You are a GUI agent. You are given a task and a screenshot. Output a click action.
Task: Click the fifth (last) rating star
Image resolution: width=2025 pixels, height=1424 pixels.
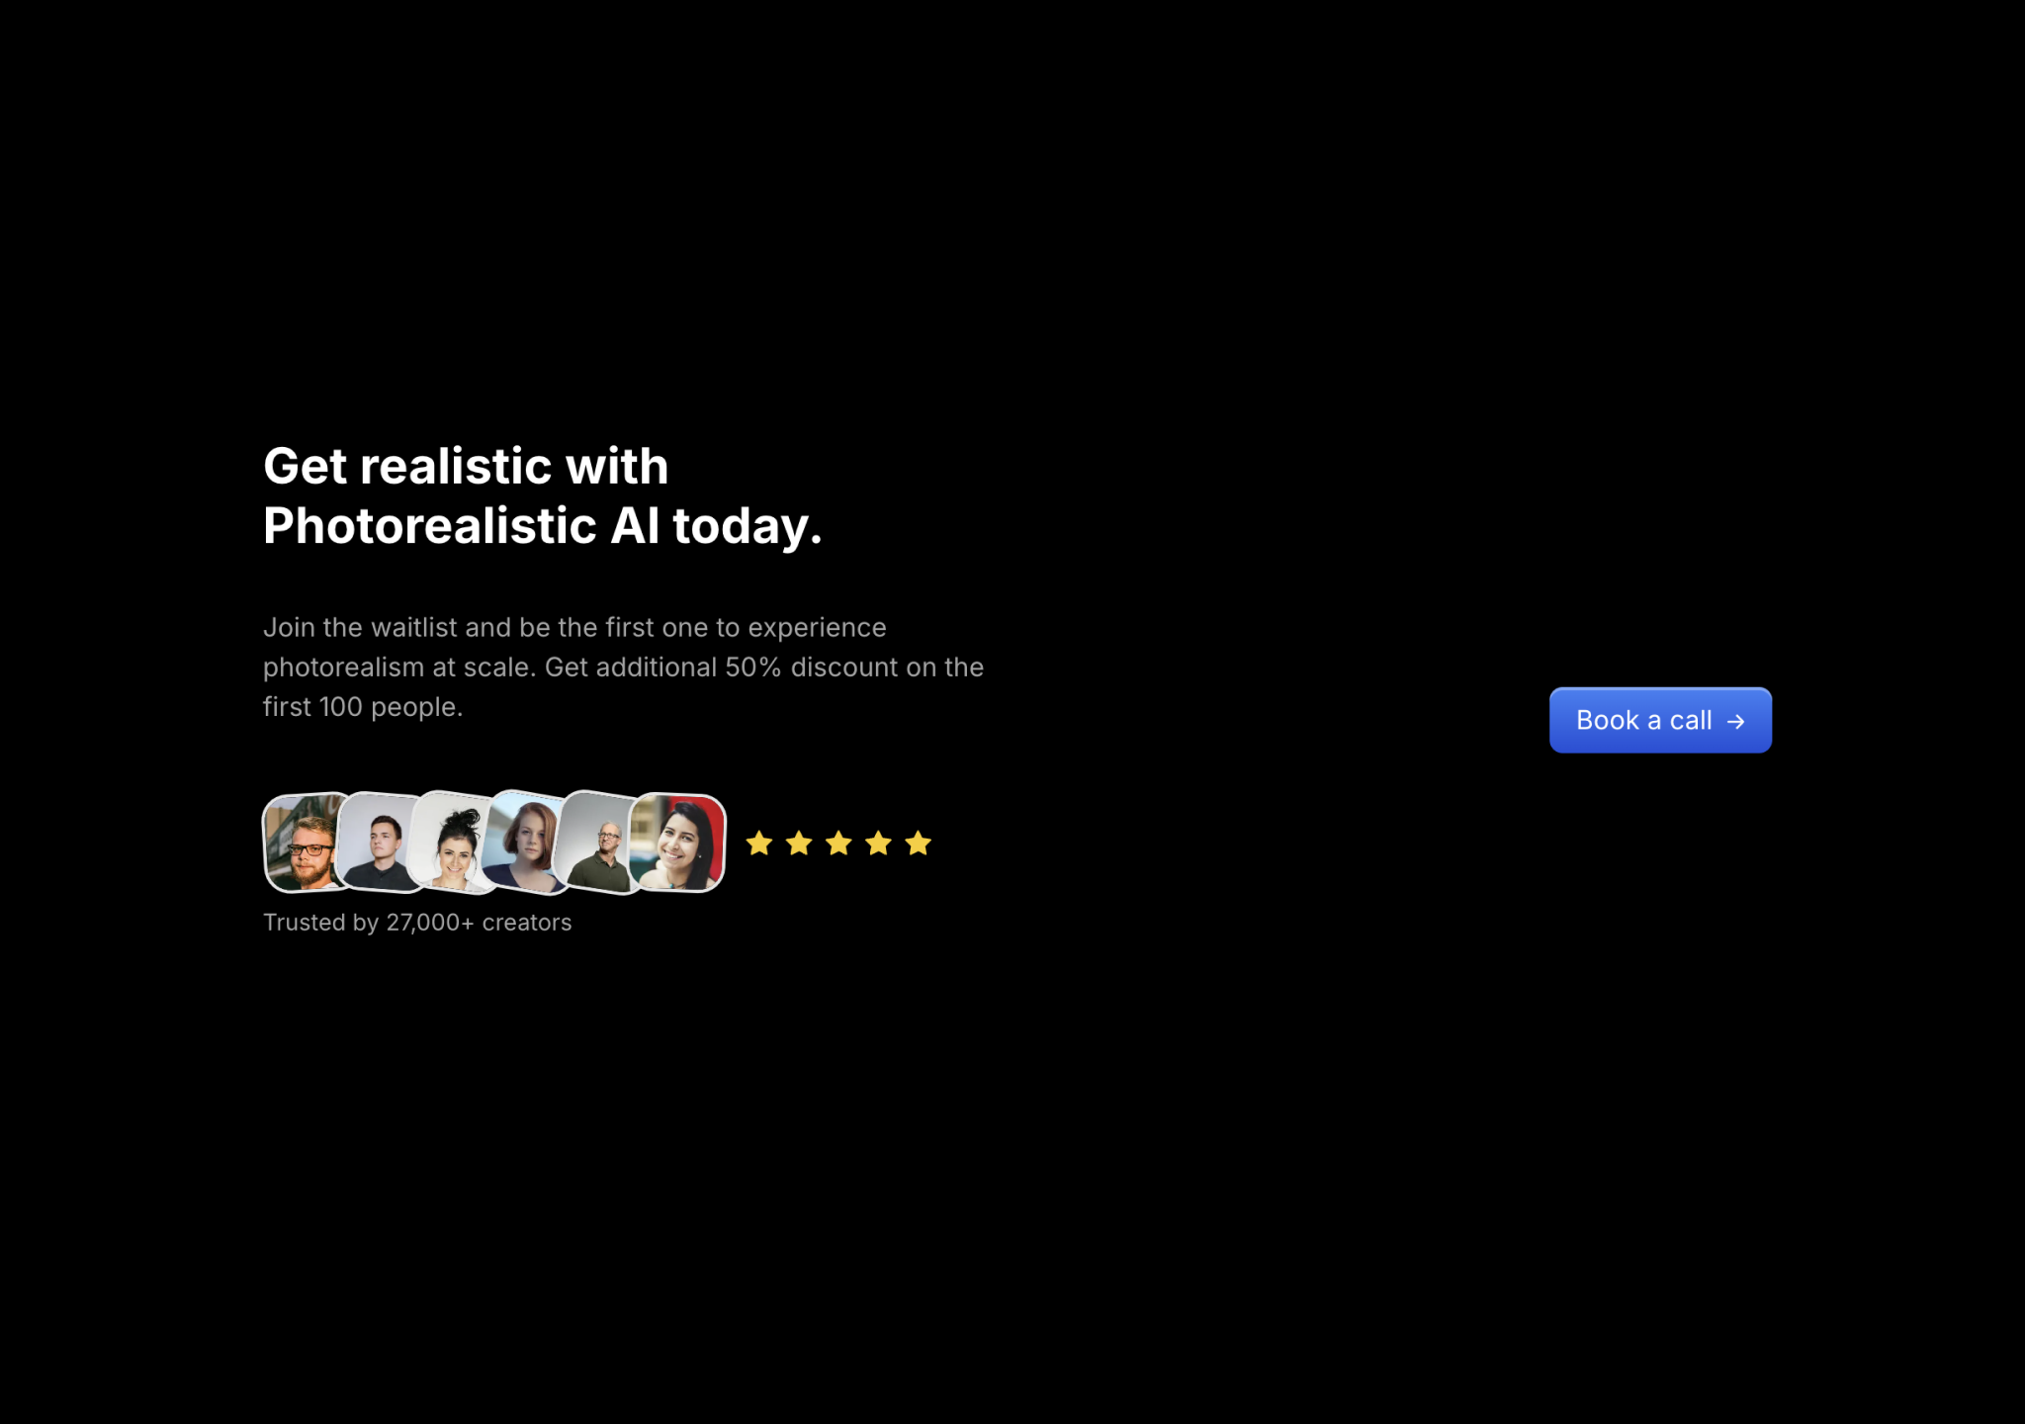coord(919,844)
